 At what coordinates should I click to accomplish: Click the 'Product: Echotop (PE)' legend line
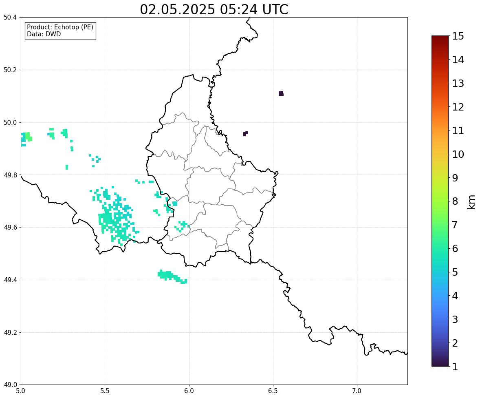(x=60, y=27)
